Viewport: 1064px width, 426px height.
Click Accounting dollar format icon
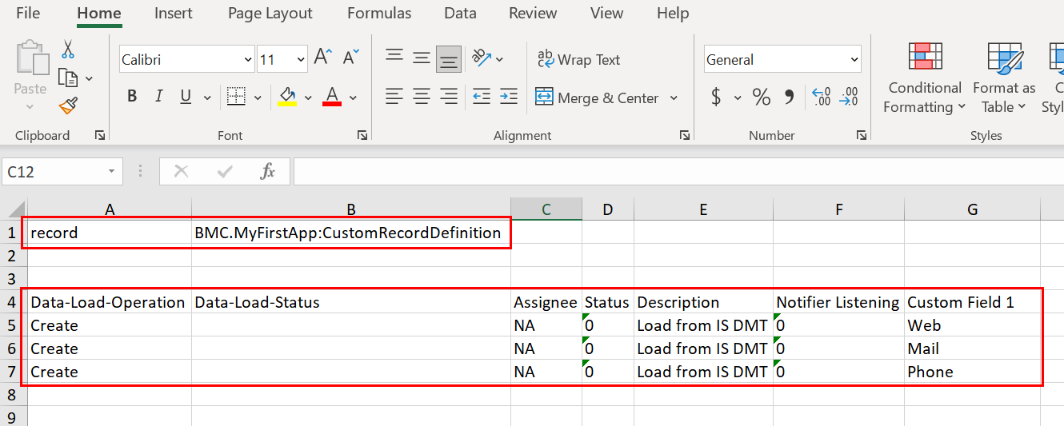[x=716, y=97]
